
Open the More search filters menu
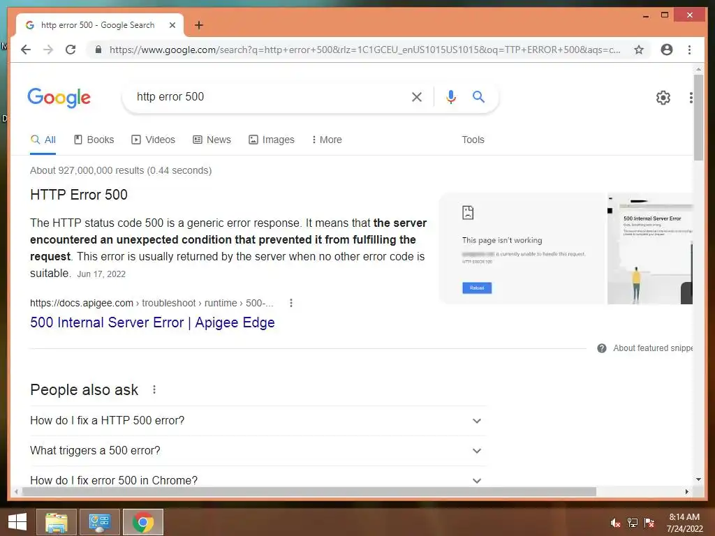[x=327, y=140]
